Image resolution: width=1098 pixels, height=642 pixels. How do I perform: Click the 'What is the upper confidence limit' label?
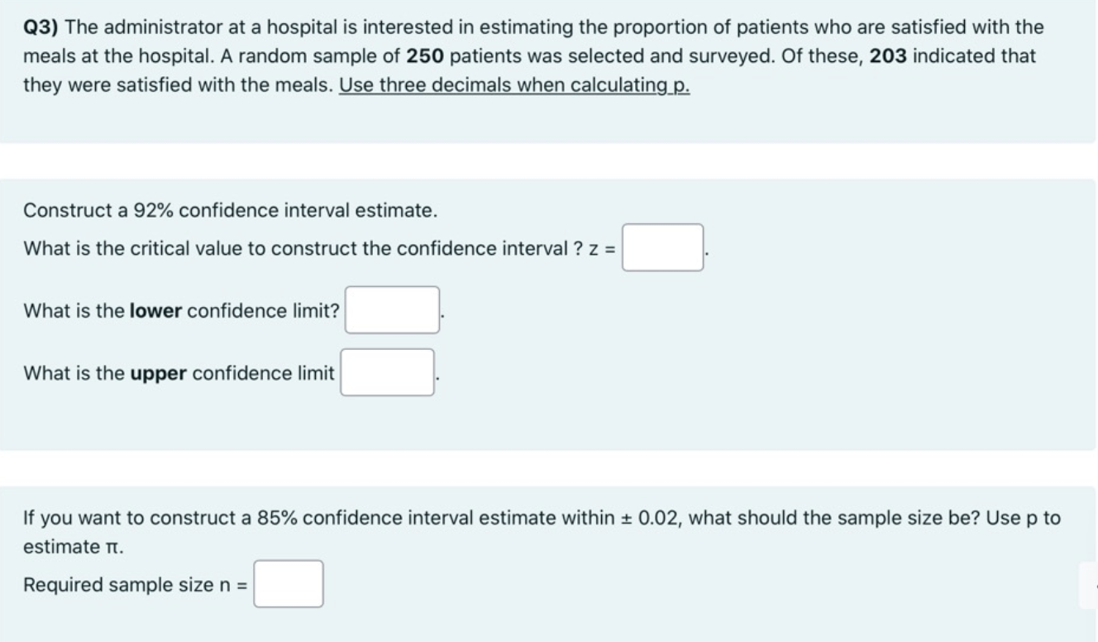(179, 374)
